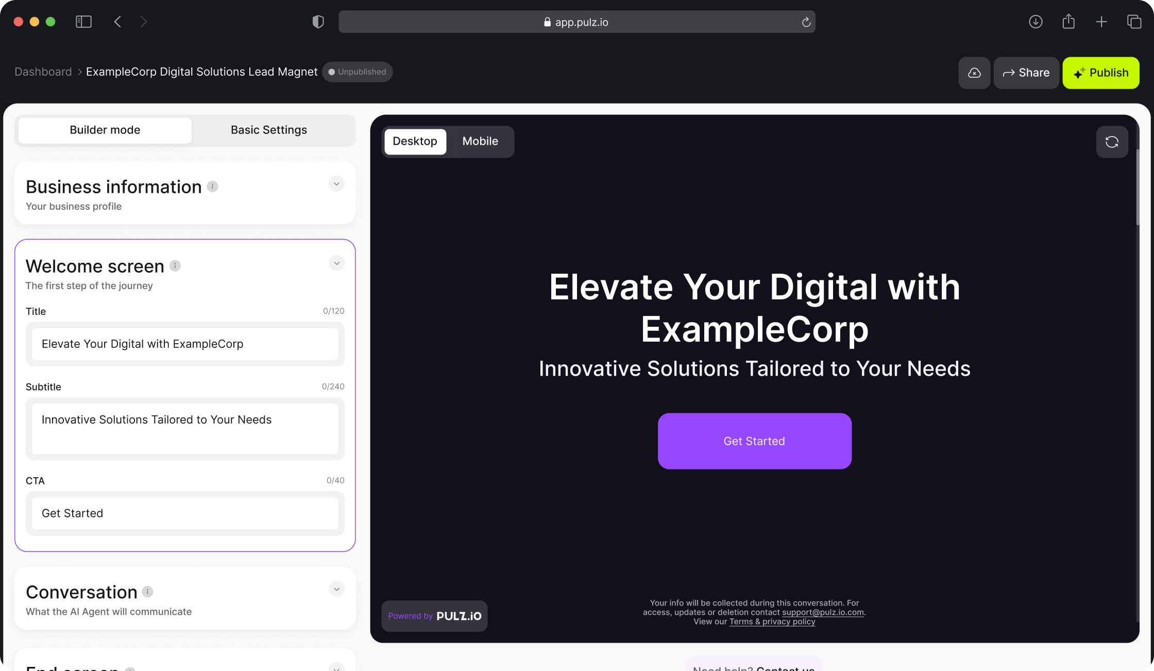1154x671 pixels.
Task: Expand the End screen section
Action: click(337, 668)
